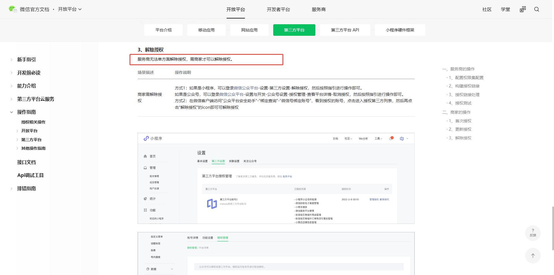Image resolution: width=554 pixels, height=275 pixels.
Task: Jump to 二、商家的操作 in the outline
Action: (456, 112)
